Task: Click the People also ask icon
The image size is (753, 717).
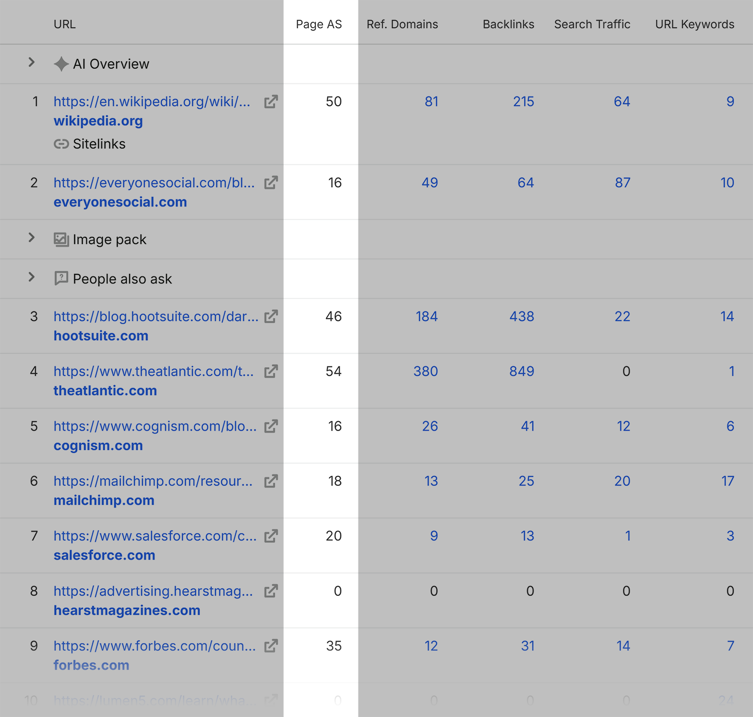Action: (x=61, y=279)
